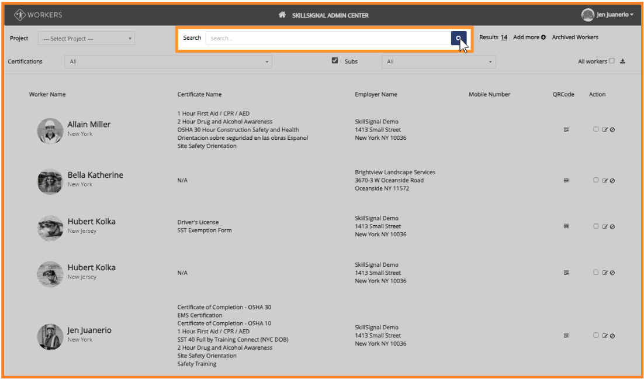Open Jen Juanerio's worker profile photo
644x379 pixels.
(x=50, y=337)
